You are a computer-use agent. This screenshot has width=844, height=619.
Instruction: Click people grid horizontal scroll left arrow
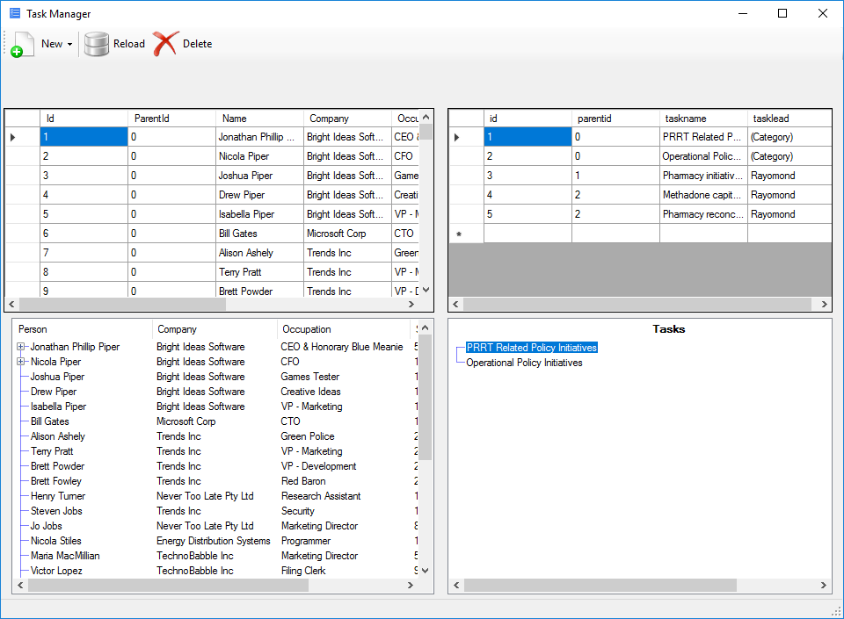[11, 304]
